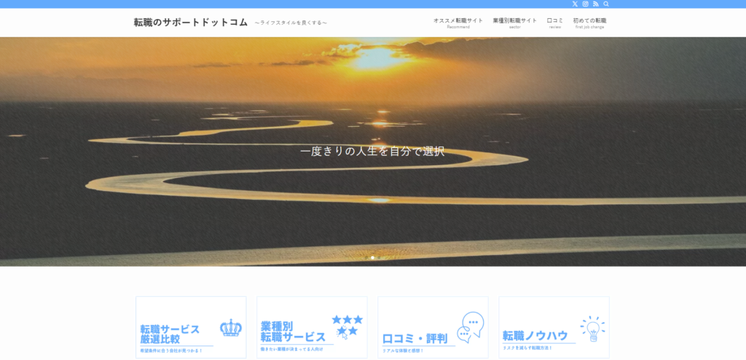The height and width of the screenshot is (360, 746).
Task: Click the stars icon on 業種別 banner
Action: click(x=348, y=326)
